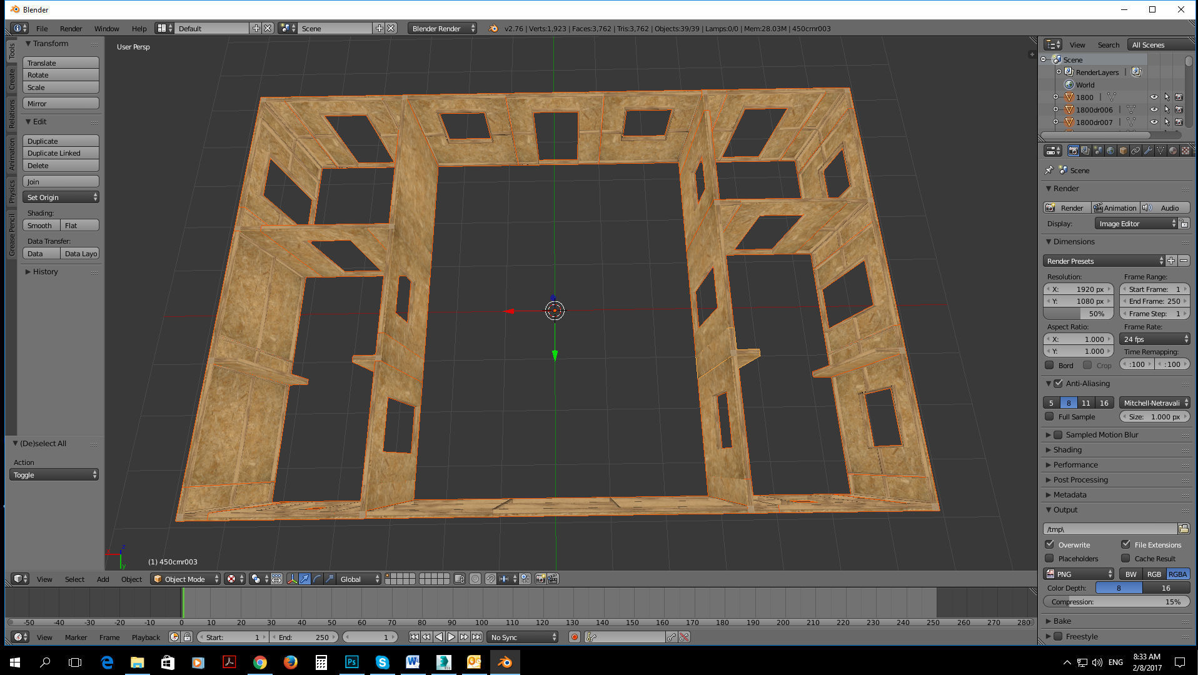Jump to timeline start frame

click(x=414, y=637)
